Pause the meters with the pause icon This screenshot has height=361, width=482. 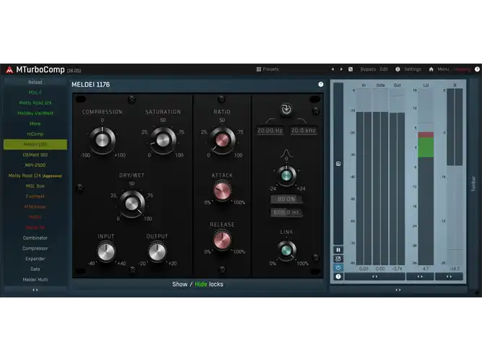pyautogui.click(x=338, y=250)
